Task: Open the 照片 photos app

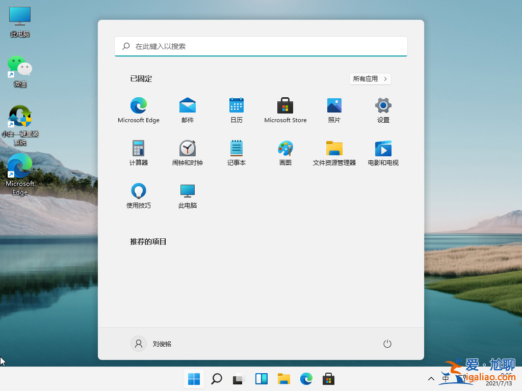Action: pos(334,106)
